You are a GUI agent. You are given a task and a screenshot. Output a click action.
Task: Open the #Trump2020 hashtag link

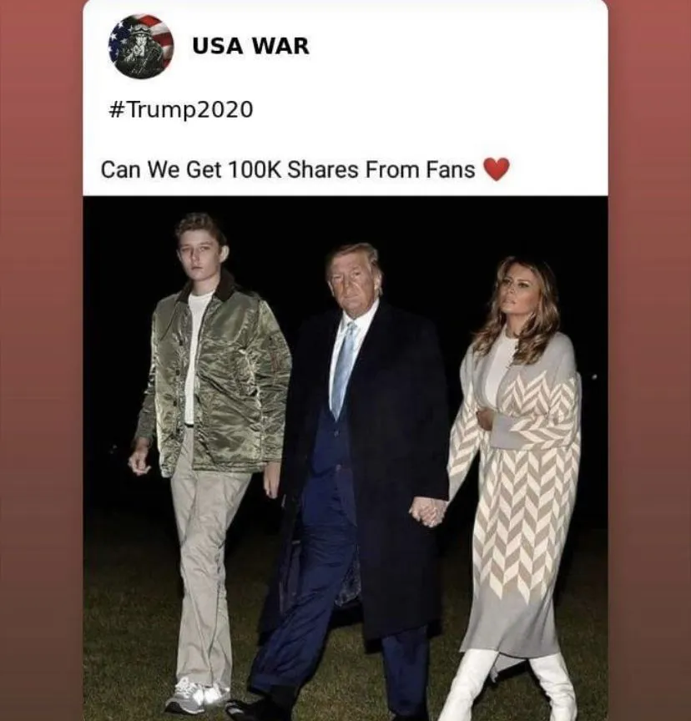point(181,109)
